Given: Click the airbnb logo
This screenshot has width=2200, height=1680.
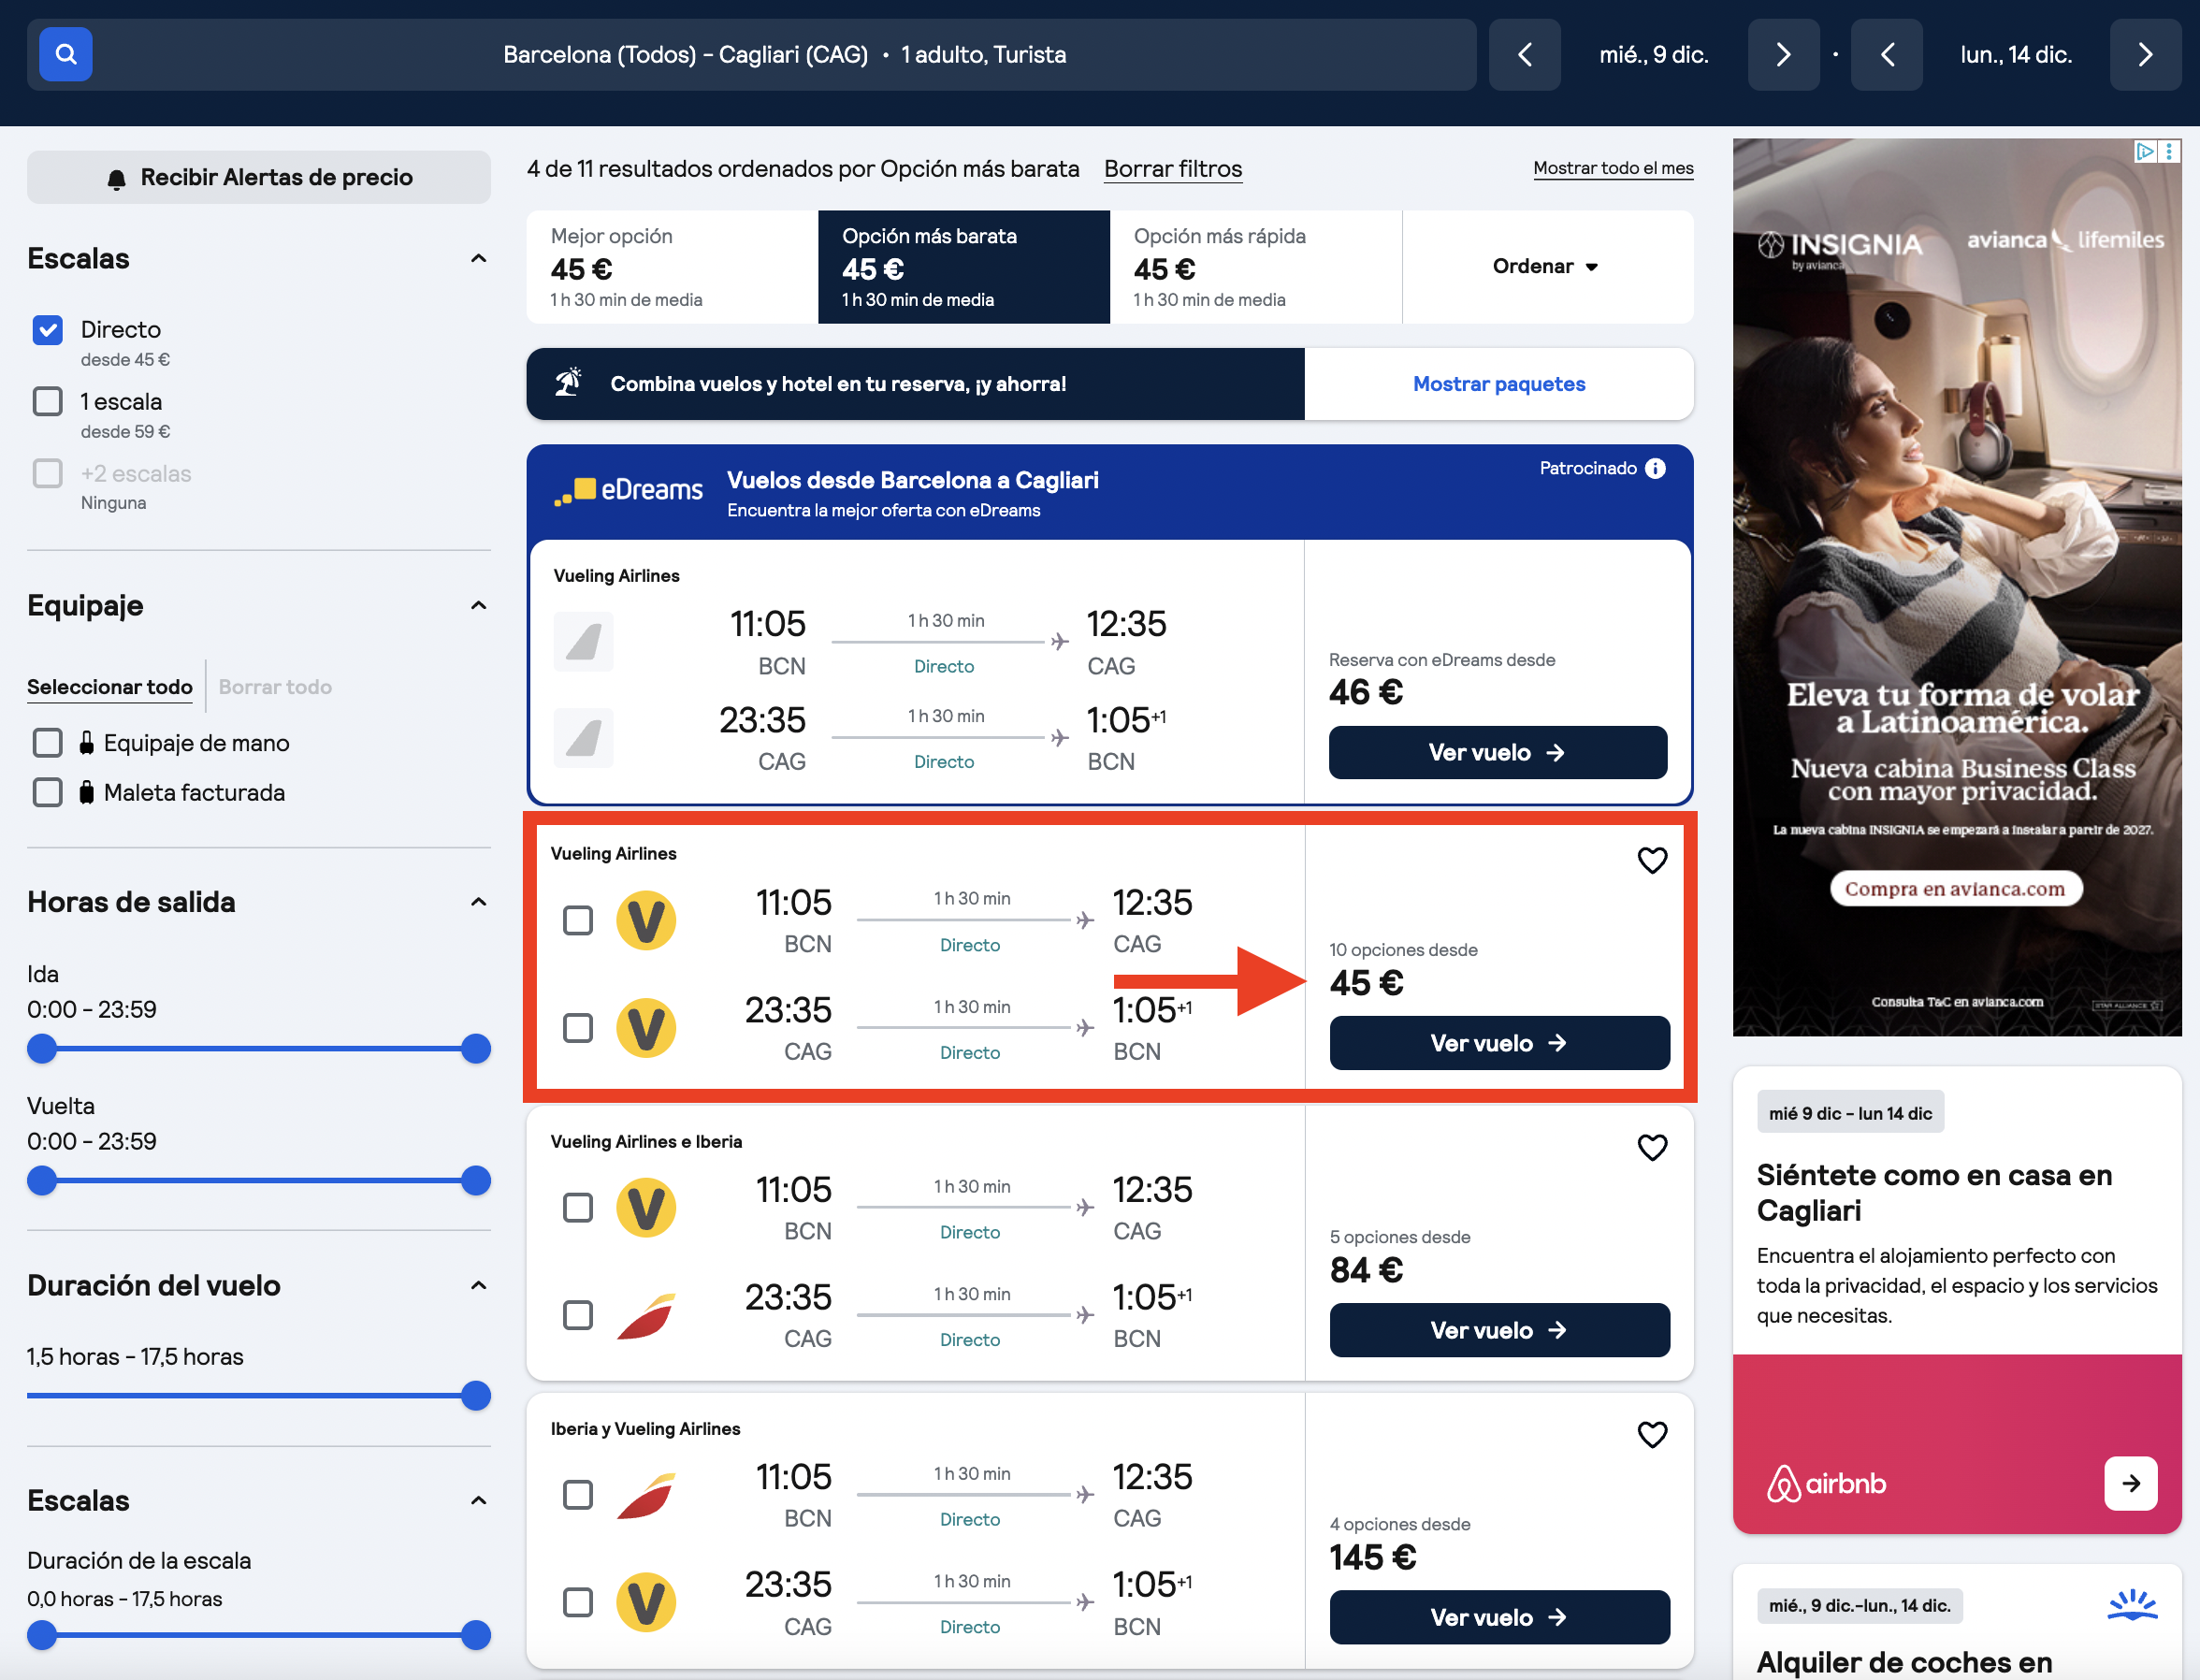Looking at the screenshot, I should coord(1826,1484).
